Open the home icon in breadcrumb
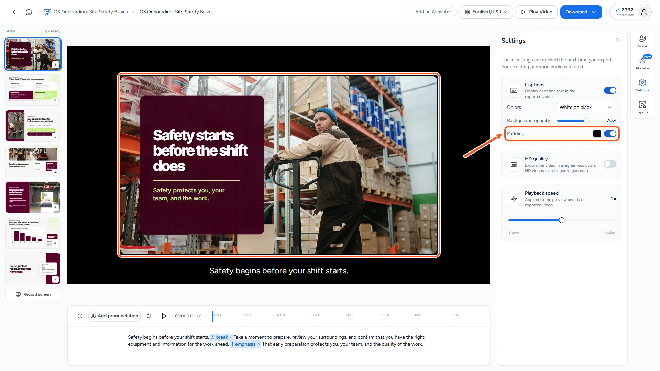This screenshot has height=371, width=660. pos(29,12)
